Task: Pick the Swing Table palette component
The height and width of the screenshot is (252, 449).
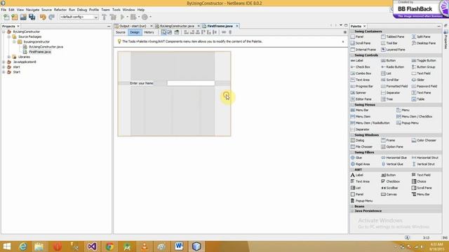Action: [x=418, y=99]
